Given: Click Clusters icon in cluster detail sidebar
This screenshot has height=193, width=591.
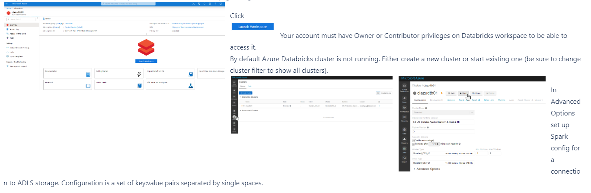Looking at the screenshot, I should tap(404, 140).
